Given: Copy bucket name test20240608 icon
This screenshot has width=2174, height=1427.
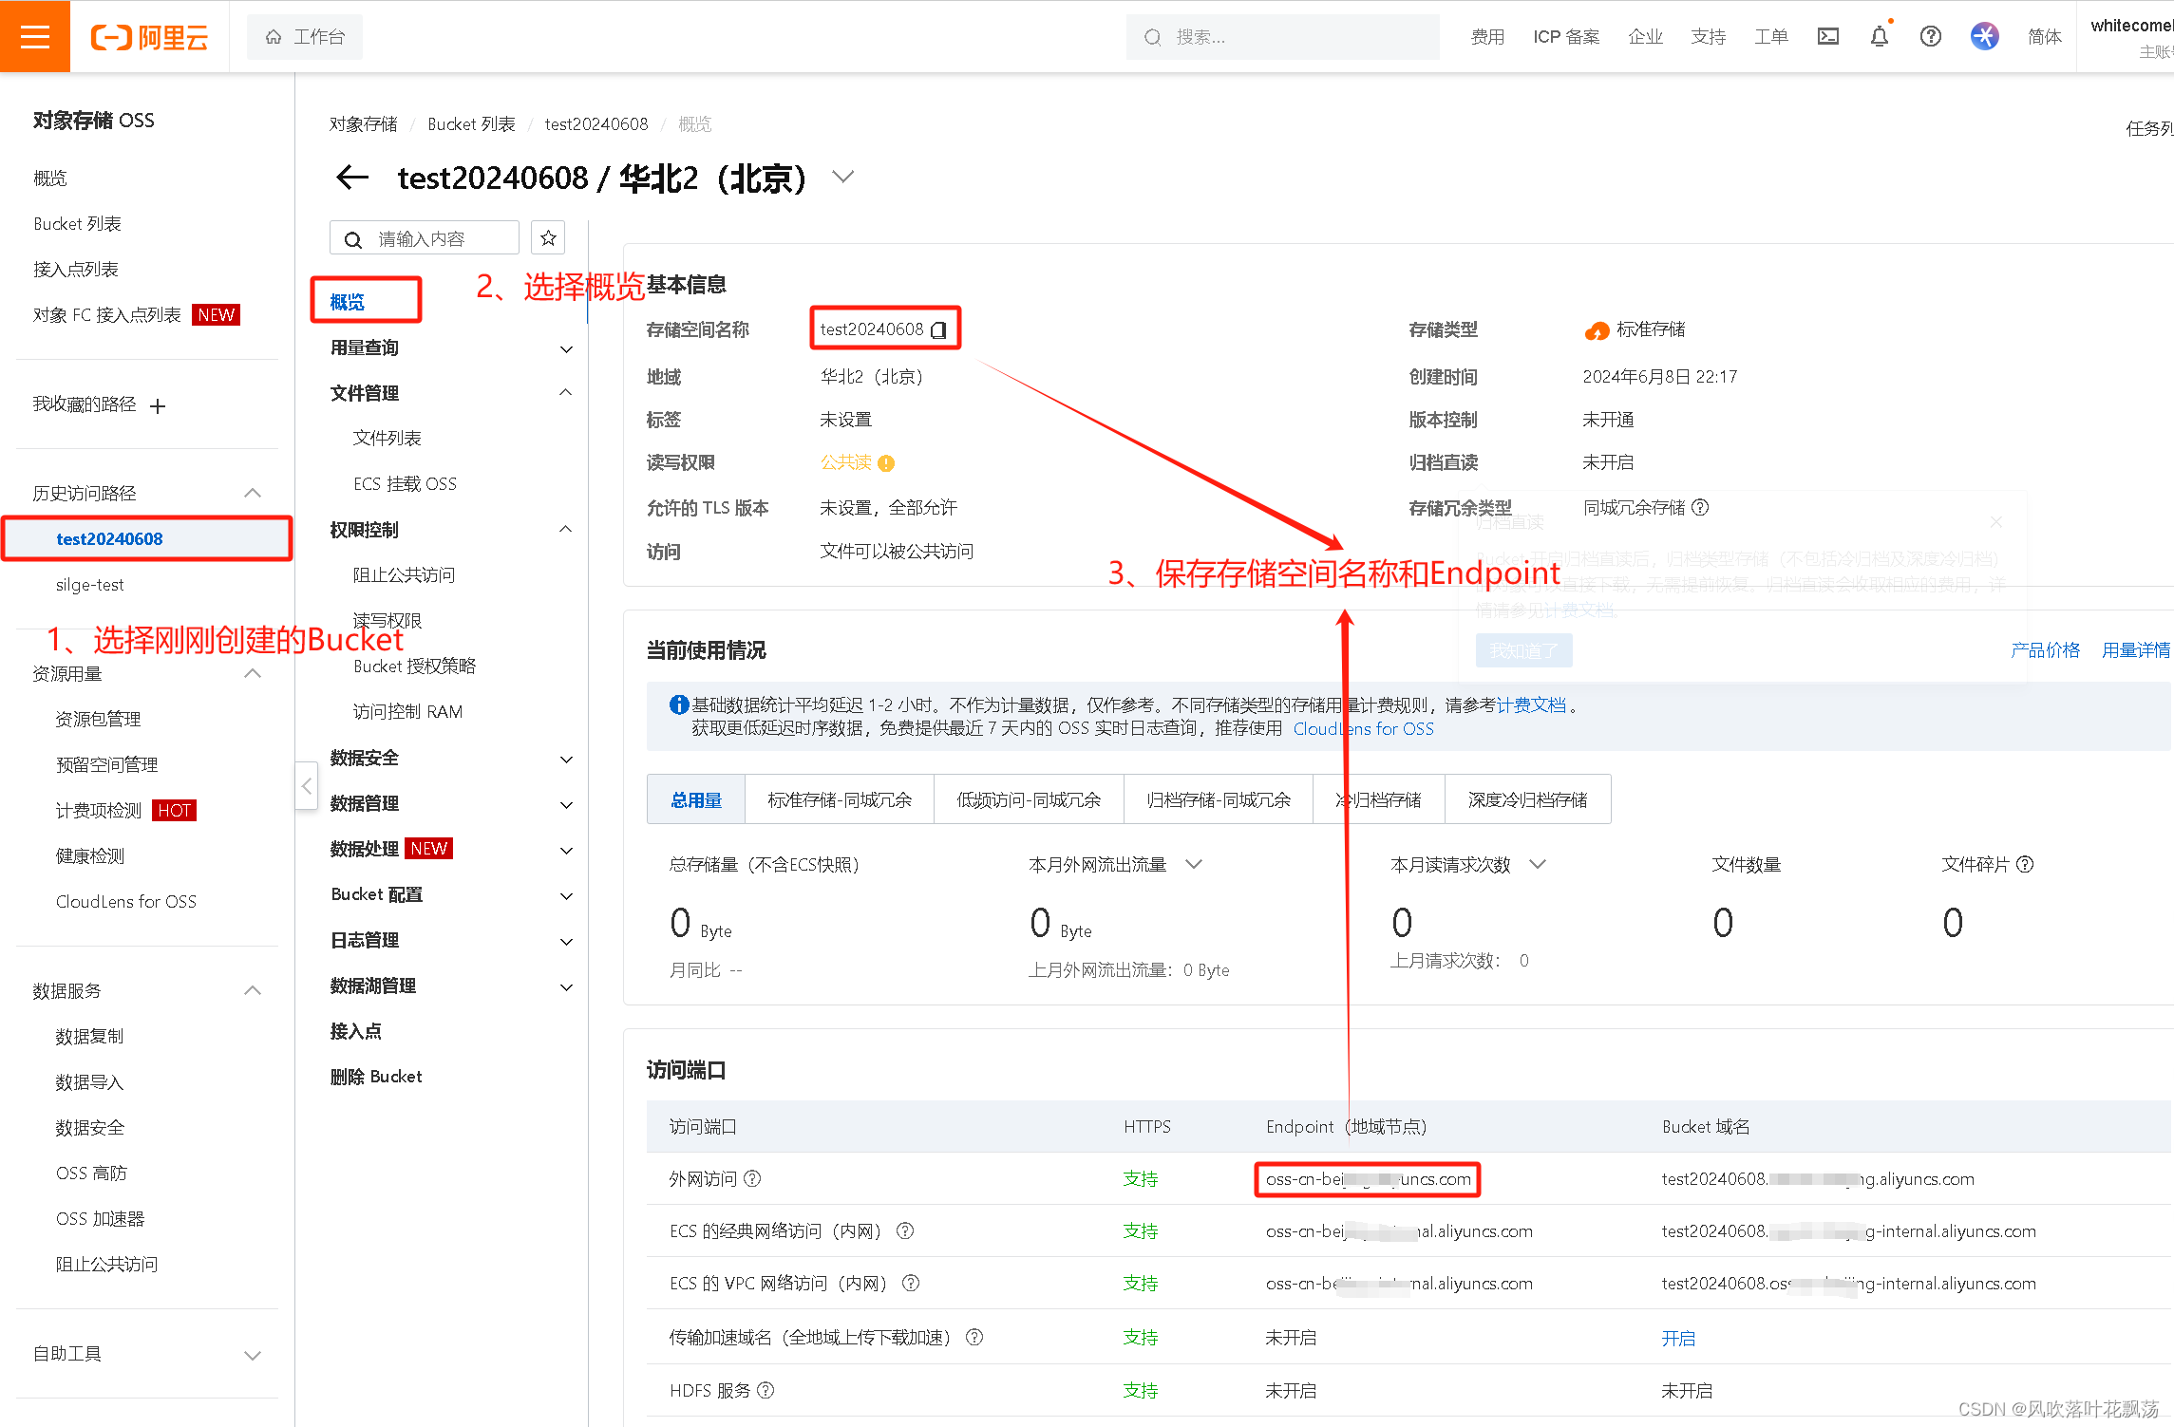Looking at the screenshot, I should click(938, 329).
